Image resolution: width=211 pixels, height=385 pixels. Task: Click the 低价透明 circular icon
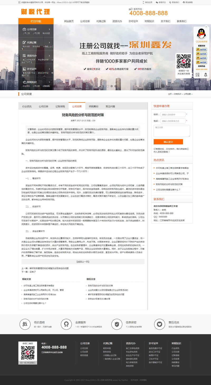[25, 324]
